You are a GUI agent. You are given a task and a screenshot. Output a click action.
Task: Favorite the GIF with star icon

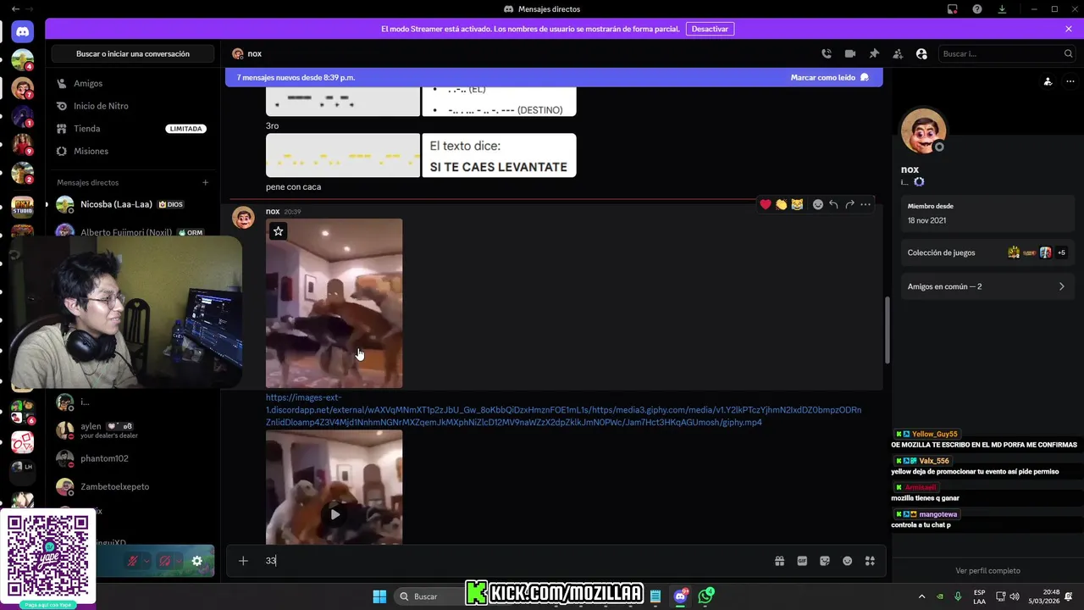point(278,230)
